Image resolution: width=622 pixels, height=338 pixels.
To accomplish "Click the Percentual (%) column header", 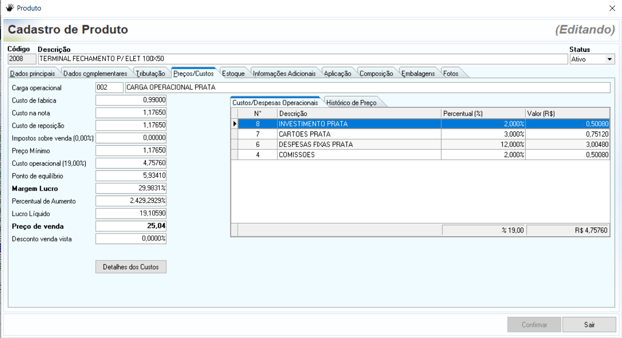I will (484, 114).
